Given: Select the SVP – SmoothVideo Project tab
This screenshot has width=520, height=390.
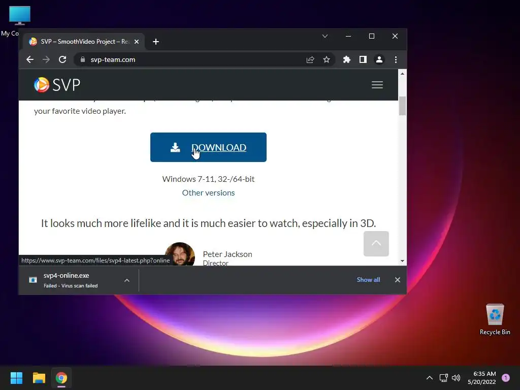Looking at the screenshot, I should point(84,42).
